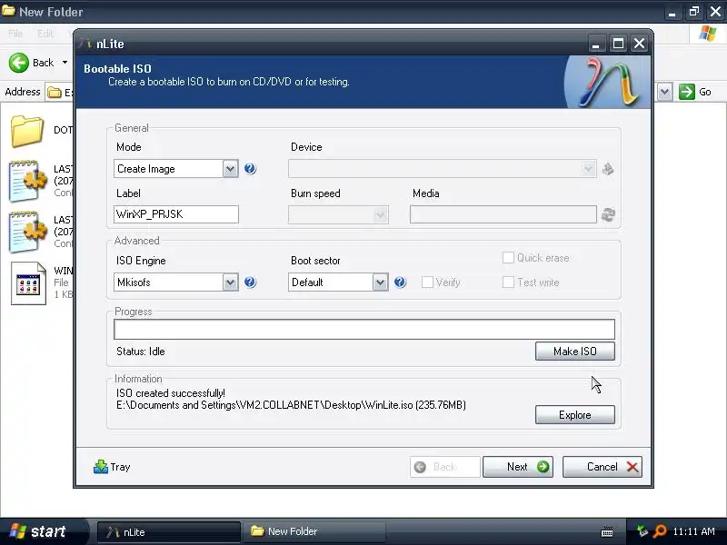Screen dimensions: 727x545
Task: Click the refresh media icon
Action: click(608, 214)
